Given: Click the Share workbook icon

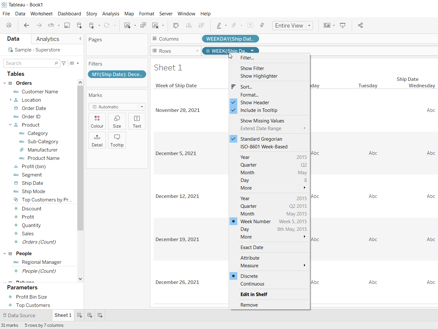Looking at the screenshot, I should [360, 25].
